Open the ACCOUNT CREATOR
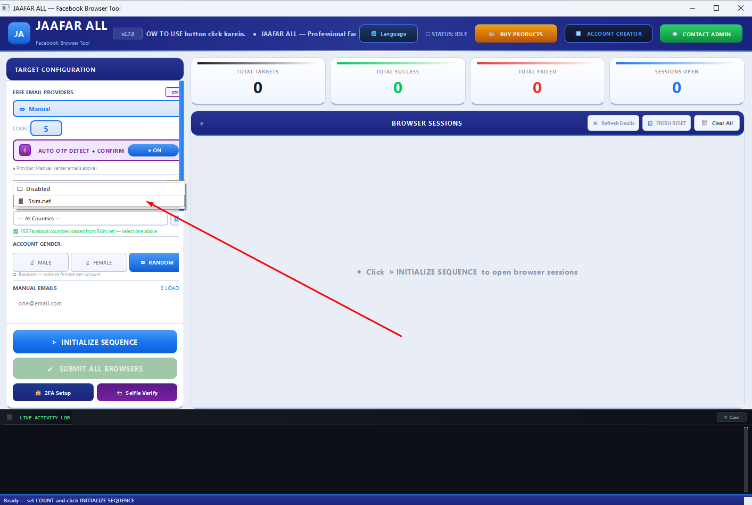 click(608, 34)
